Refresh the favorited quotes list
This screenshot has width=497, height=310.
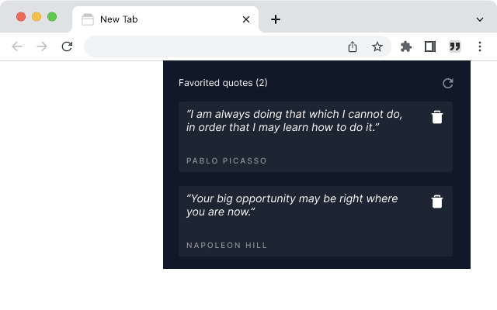point(447,83)
